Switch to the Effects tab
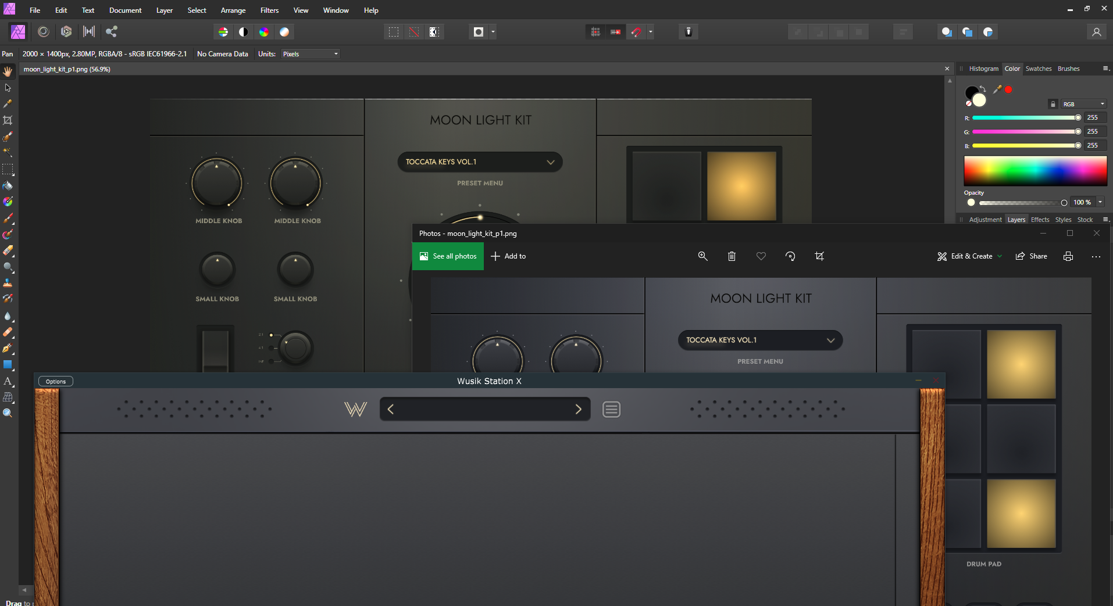The height and width of the screenshot is (606, 1113). (1040, 220)
